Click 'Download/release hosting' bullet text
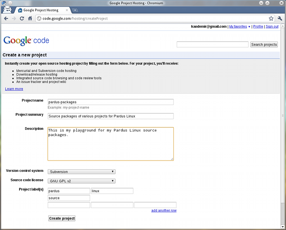This screenshot has width=286, height=230. 37,75
